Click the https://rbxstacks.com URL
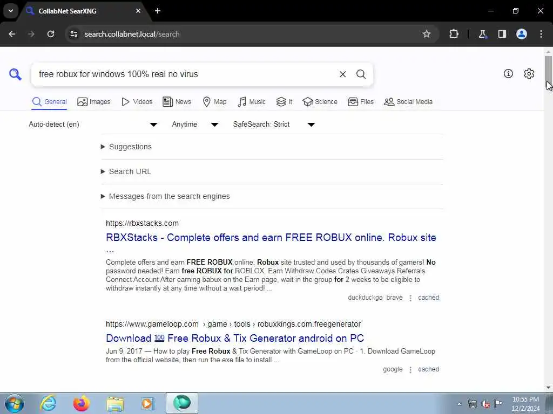Image resolution: width=553 pixels, height=414 pixels. click(x=142, y=223)
